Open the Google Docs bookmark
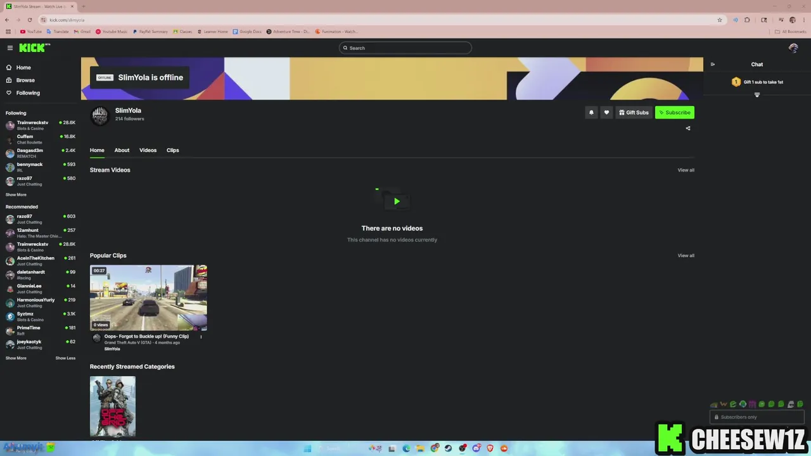 pyautogui.click(x=247, y=32)
